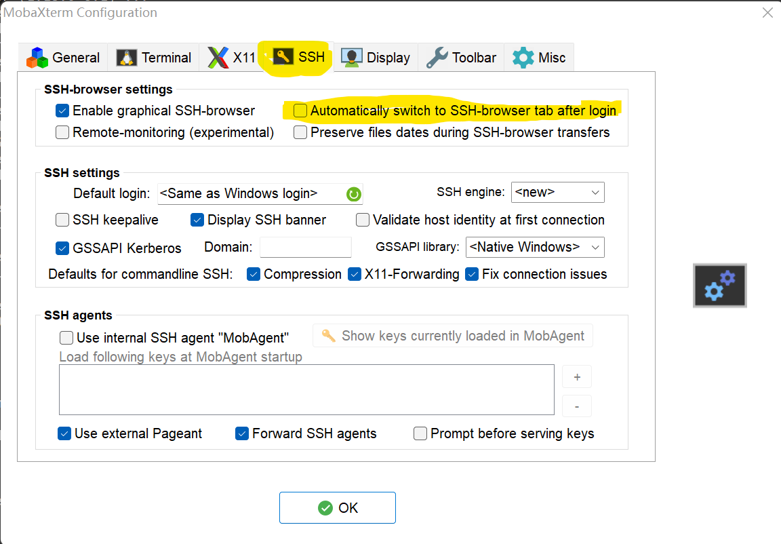Click the OK button

(x=337, y=507)
